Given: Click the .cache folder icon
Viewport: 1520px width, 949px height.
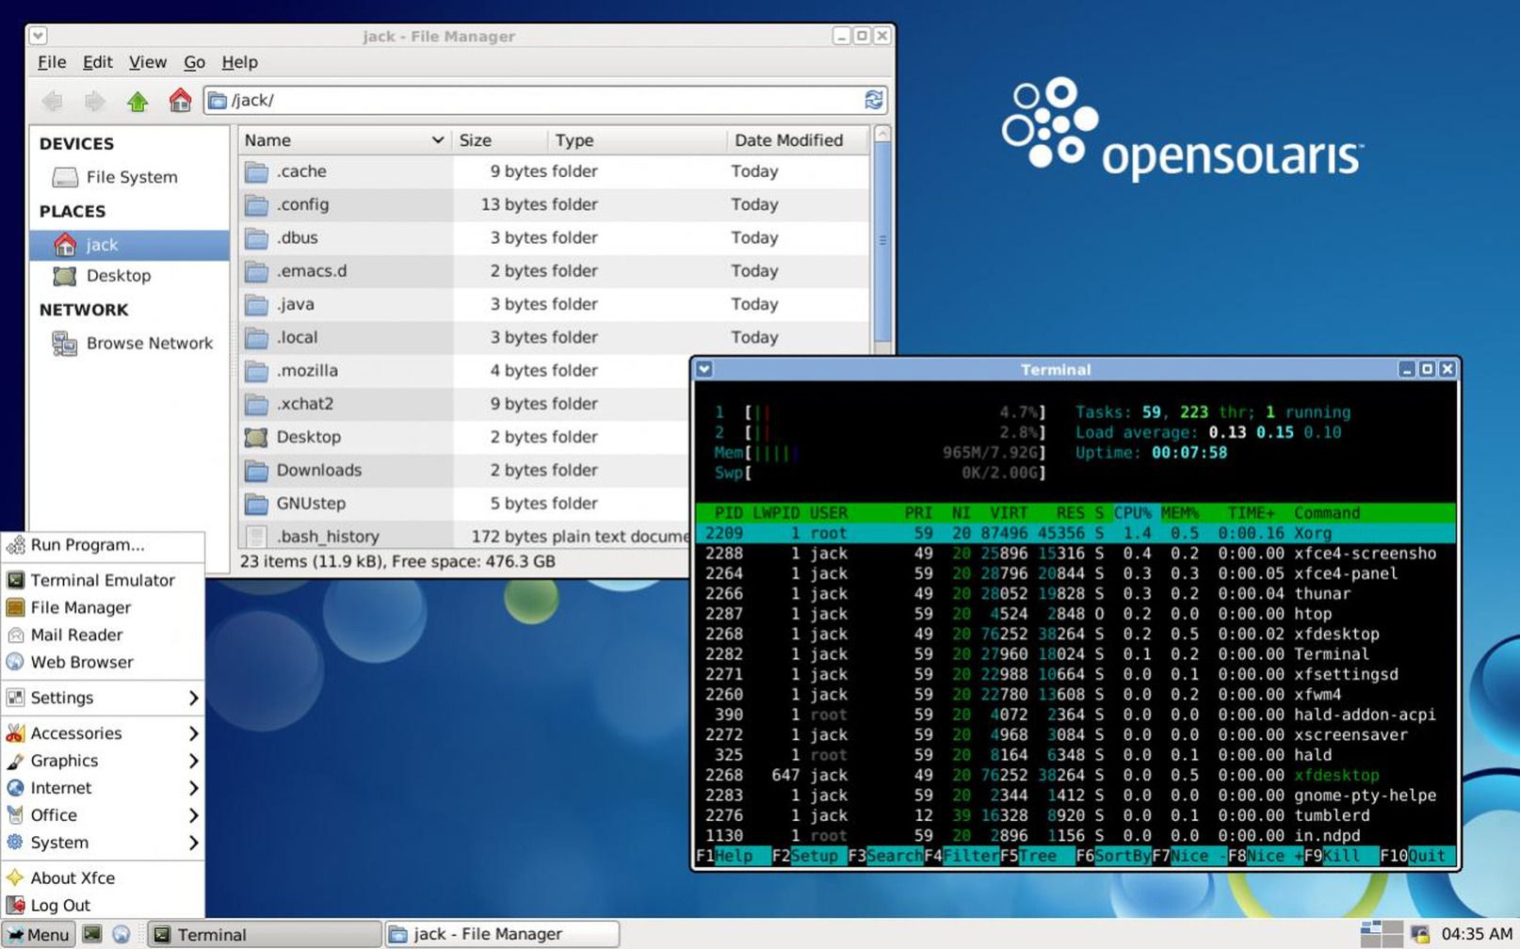Looking at the screenshot, I should point(256,171).
